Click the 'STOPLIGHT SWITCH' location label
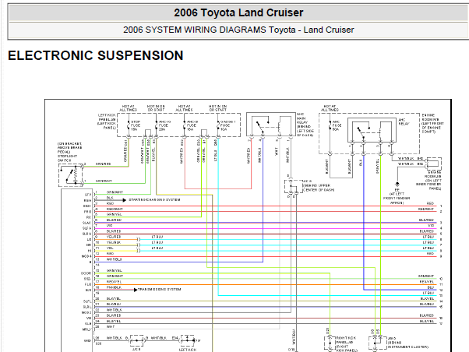 (x=69, y=152)
